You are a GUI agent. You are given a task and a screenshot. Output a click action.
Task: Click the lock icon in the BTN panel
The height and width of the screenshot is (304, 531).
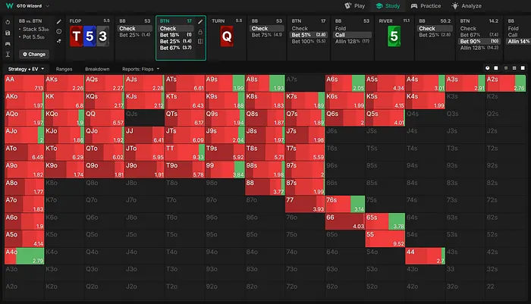tap(200, 32)
